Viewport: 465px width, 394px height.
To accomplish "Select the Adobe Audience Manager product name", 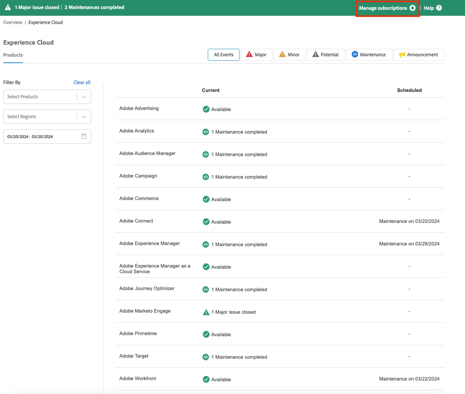I will click(147, 153).
